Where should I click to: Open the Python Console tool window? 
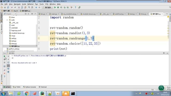click(x=29, y=87)
